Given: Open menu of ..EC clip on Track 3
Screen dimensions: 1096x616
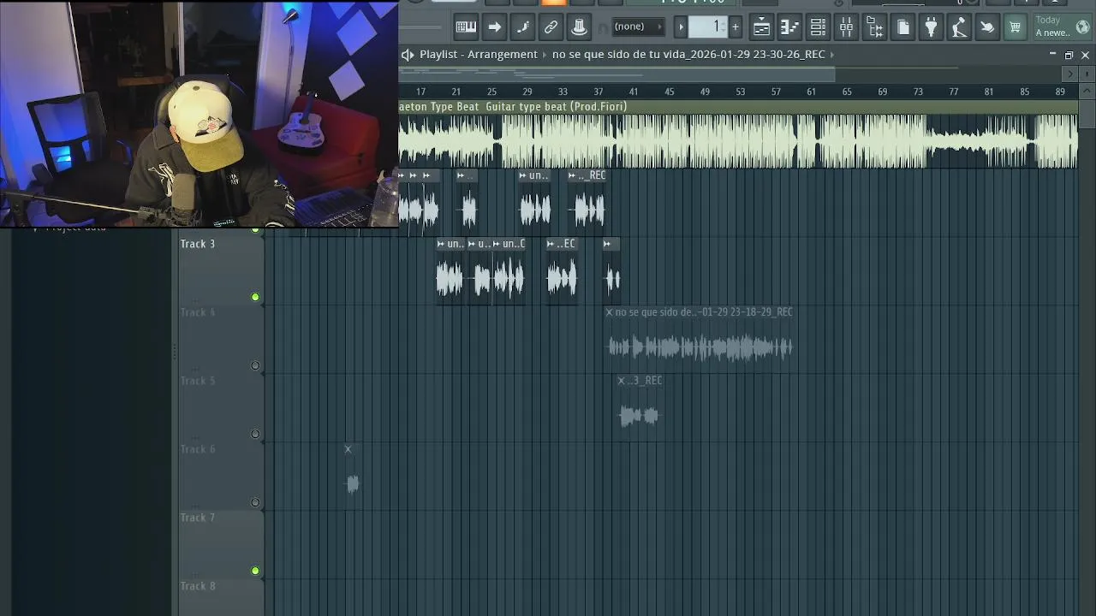Looking at the screenshot, I should point(551,244).
